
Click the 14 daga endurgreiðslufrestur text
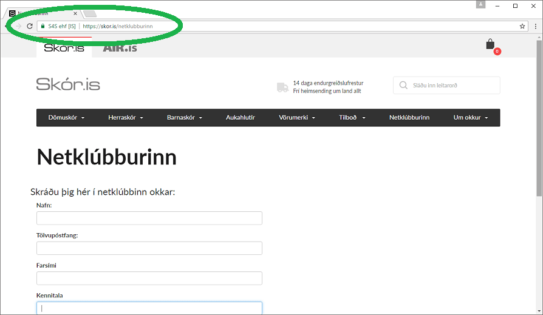[x=329, y=83]
